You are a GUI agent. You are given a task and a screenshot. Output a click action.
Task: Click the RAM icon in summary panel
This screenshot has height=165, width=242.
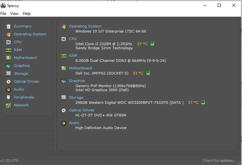[64, 56]
